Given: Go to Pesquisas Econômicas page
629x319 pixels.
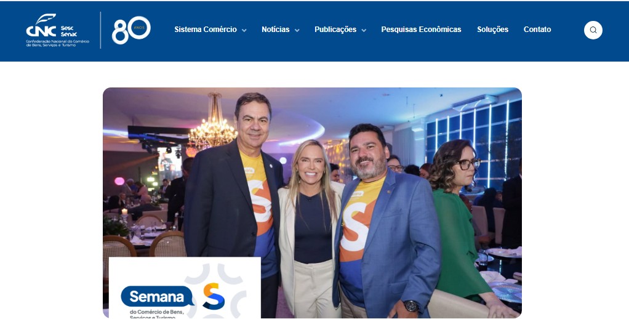Looking at the screenshot, I should pyautogui.click(x=421, y=30).
